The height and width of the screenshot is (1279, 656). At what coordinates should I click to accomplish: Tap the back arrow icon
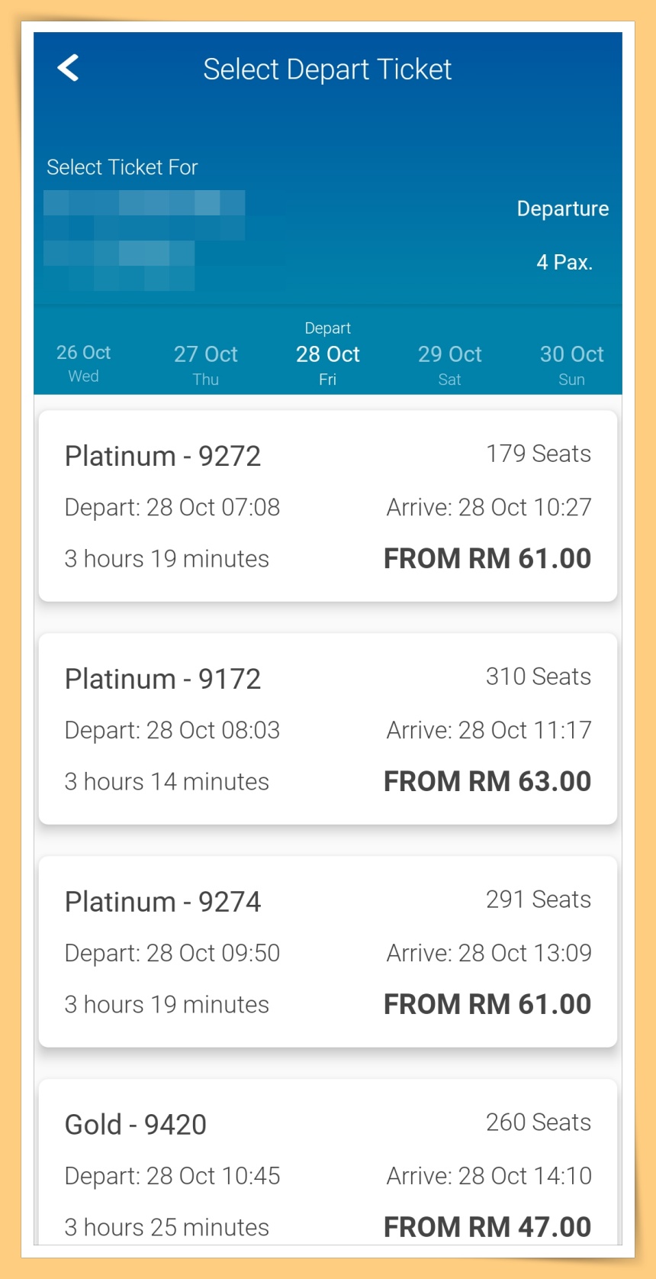click(68, 68)
